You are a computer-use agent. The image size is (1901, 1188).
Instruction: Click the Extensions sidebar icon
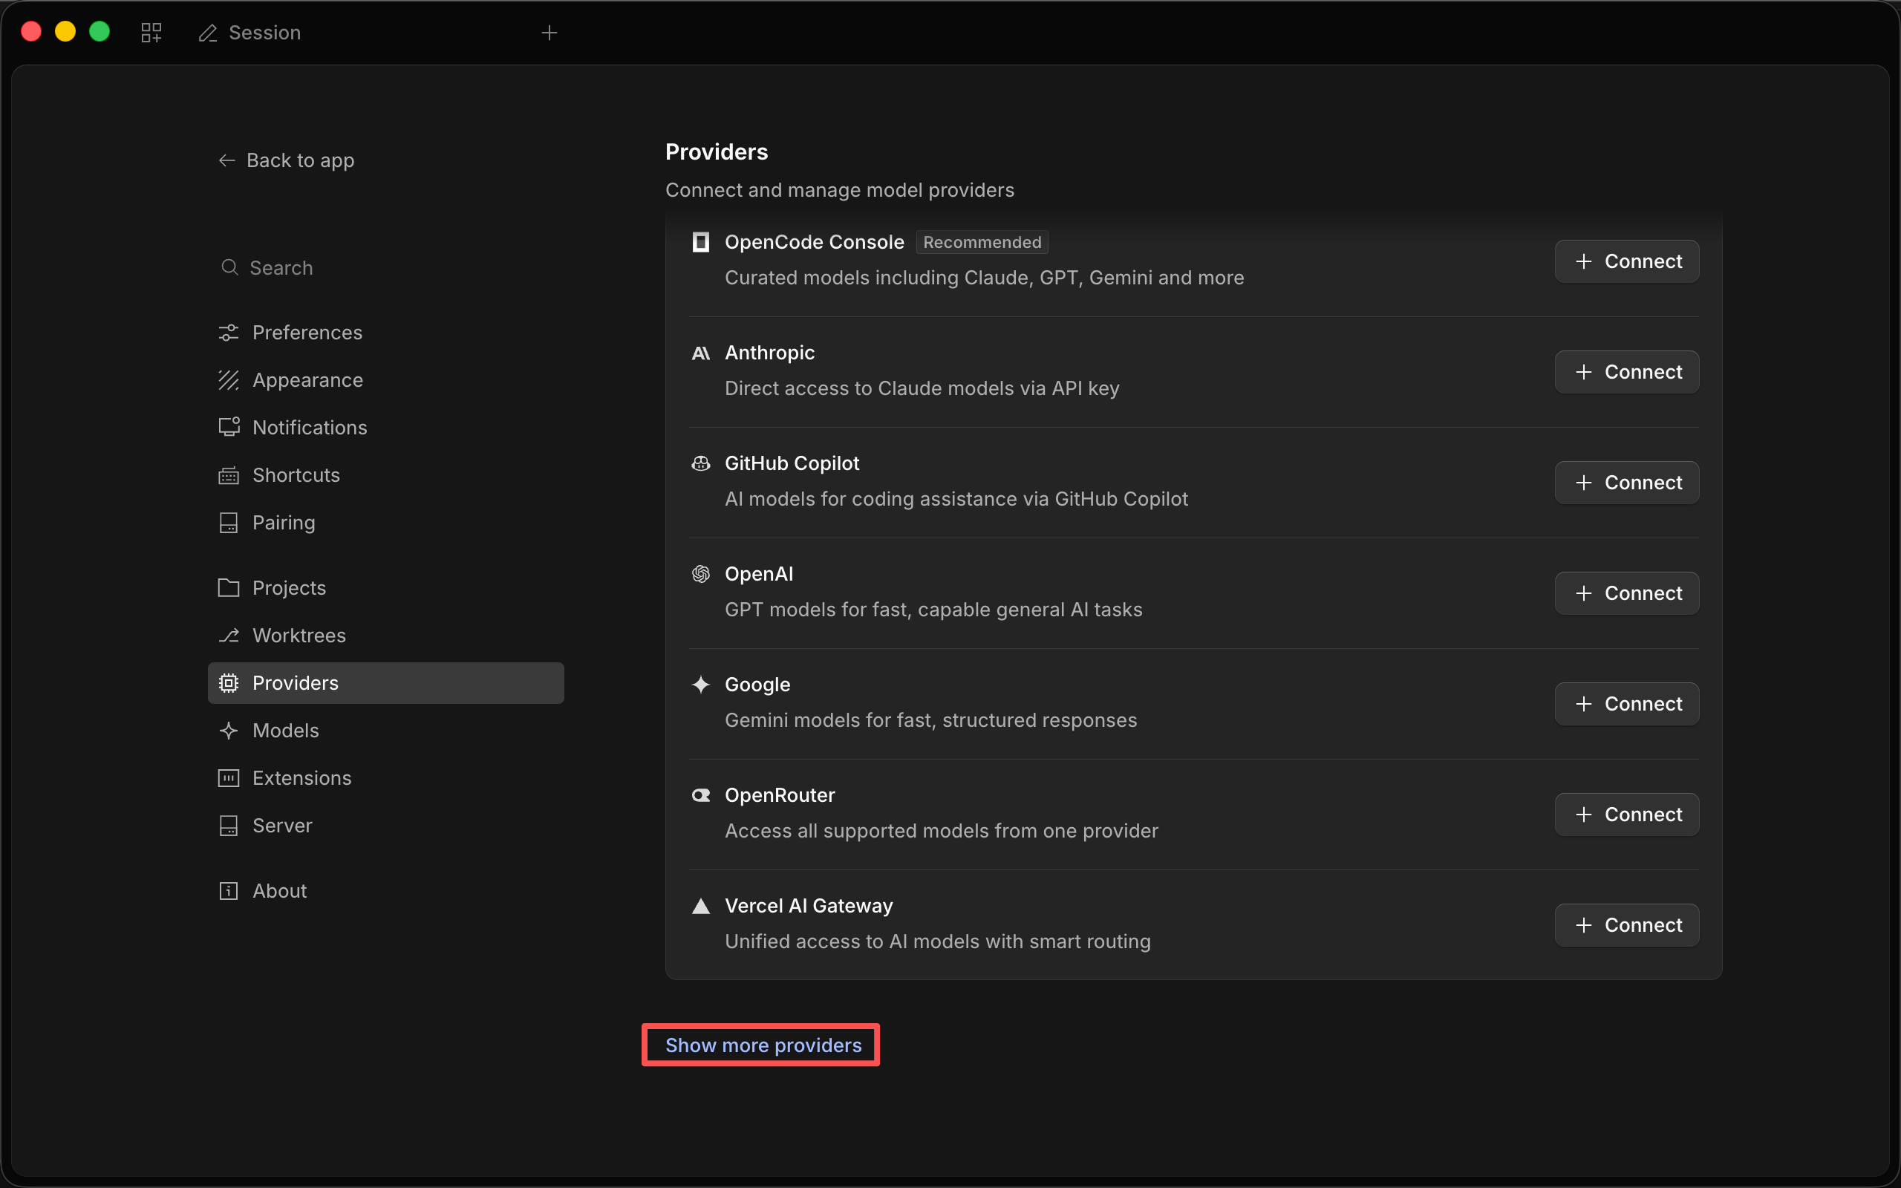coord(229,778)
